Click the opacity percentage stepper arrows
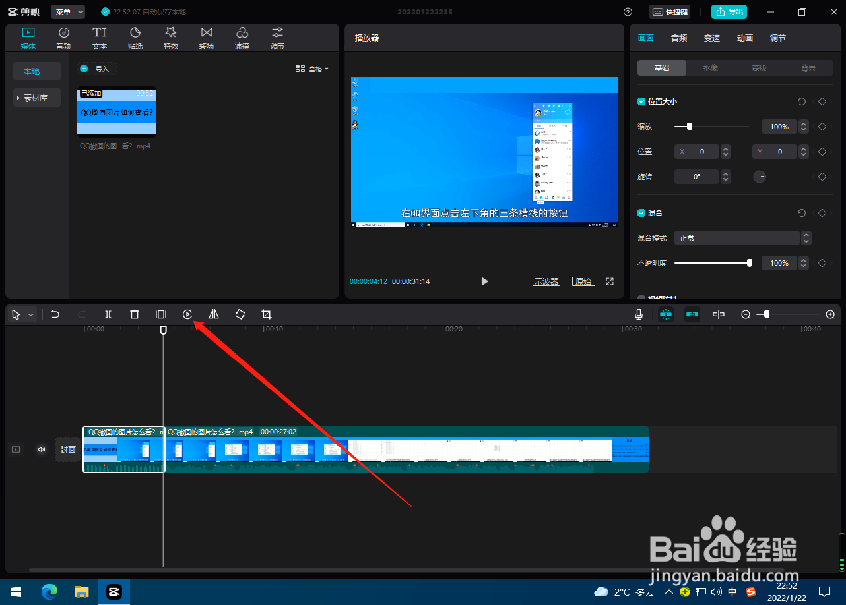Screen dimensions: 846x605 pos(804,263)
